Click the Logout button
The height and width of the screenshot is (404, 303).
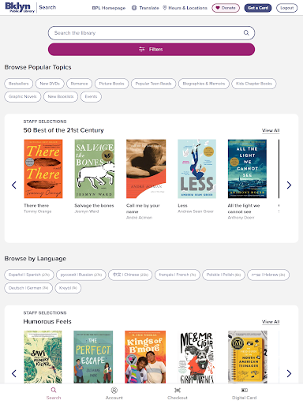click(x=286, y=8)
